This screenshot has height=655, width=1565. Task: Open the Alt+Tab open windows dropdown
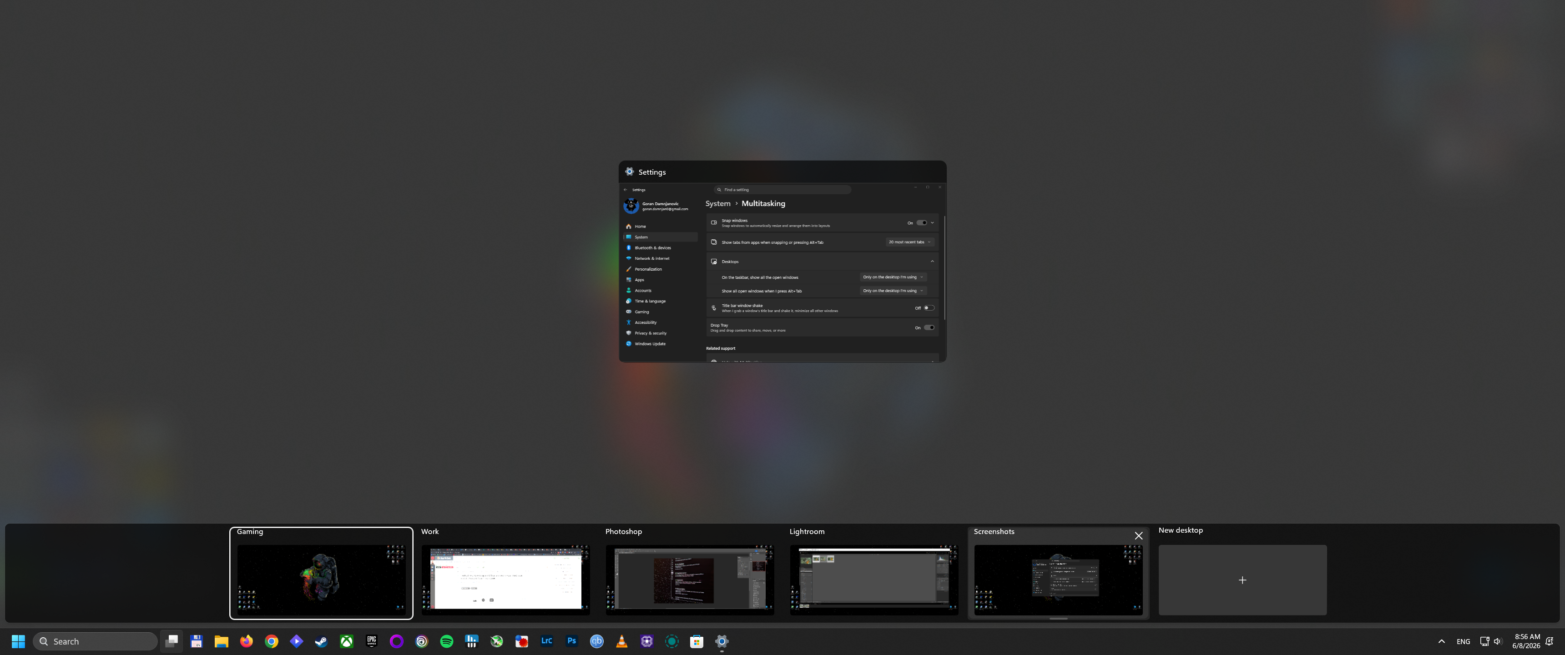tap(893, 291)
